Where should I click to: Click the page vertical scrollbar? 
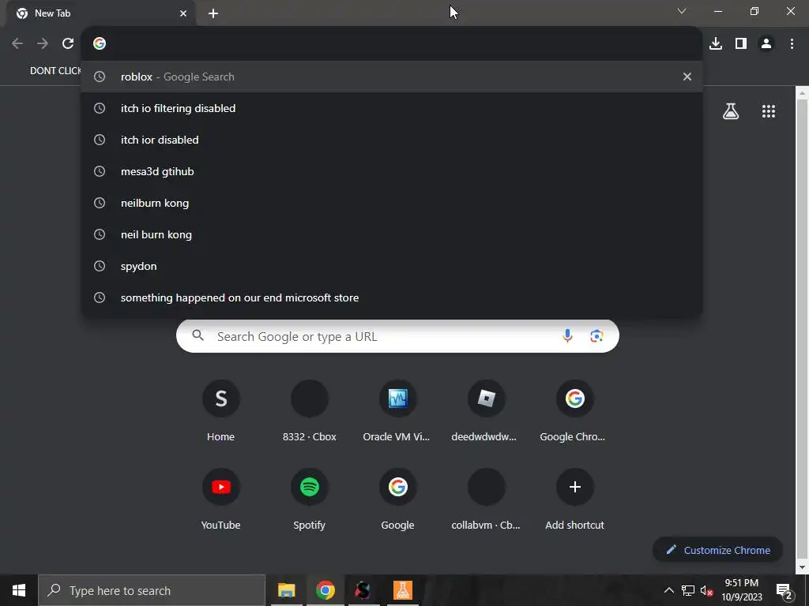(802, 330)
